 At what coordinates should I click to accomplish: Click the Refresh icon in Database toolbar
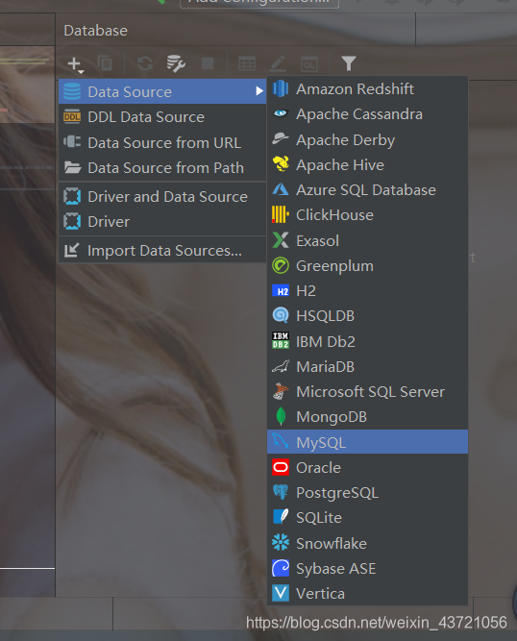pos(145,63)
